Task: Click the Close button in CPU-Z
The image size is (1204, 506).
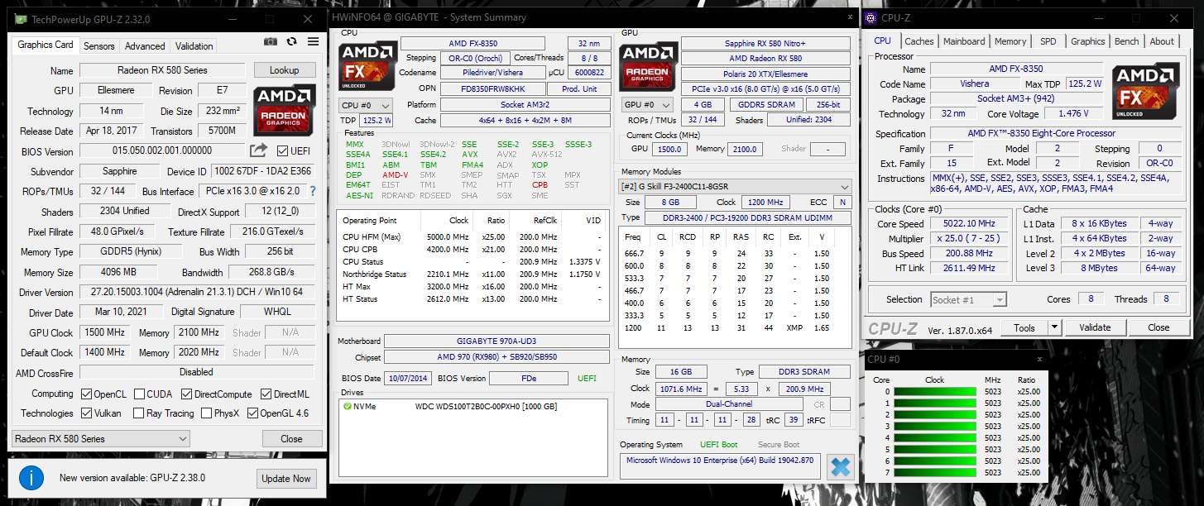Action: pyautogui.click(x=1158, y=327)
